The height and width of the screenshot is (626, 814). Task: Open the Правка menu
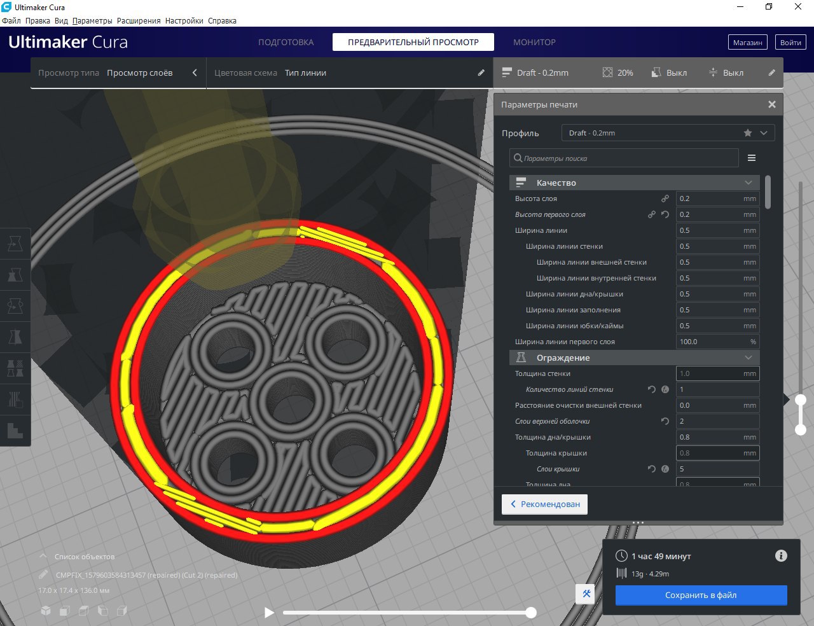tap(38, 20)
